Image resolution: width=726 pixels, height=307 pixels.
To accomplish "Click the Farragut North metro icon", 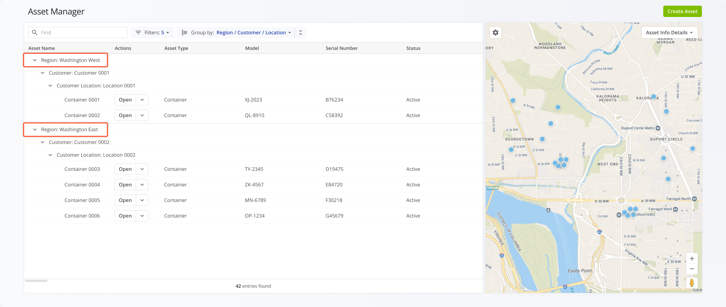I will [694, 199].
